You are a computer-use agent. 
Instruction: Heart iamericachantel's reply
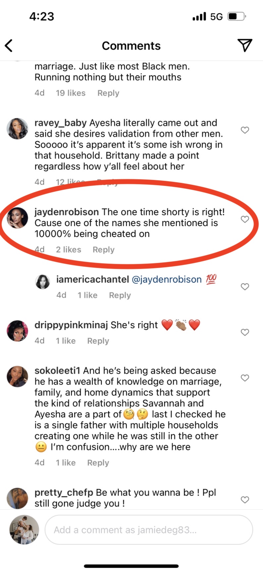point(245,287)
